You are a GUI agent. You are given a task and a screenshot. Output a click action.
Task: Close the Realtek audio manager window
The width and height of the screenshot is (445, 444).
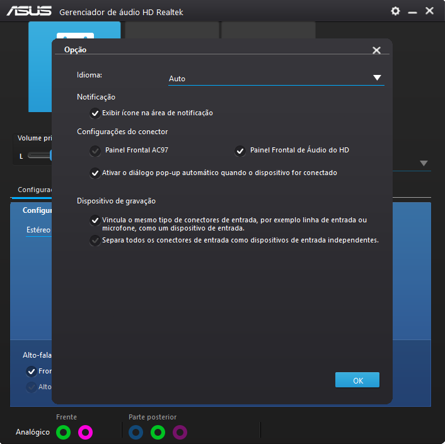click(429, 11)
